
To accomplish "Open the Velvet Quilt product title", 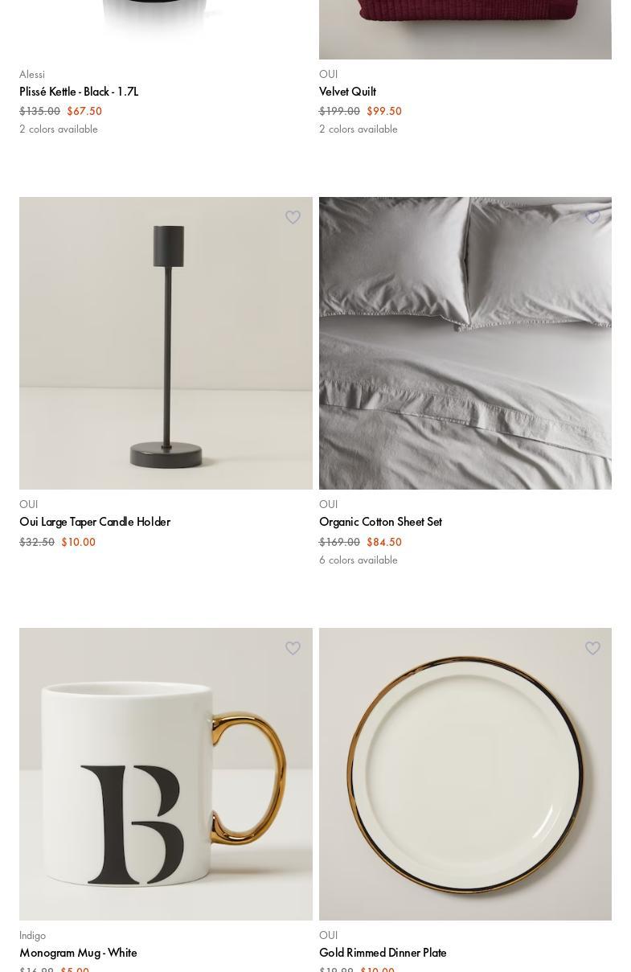I will click(x=347, y=92).
